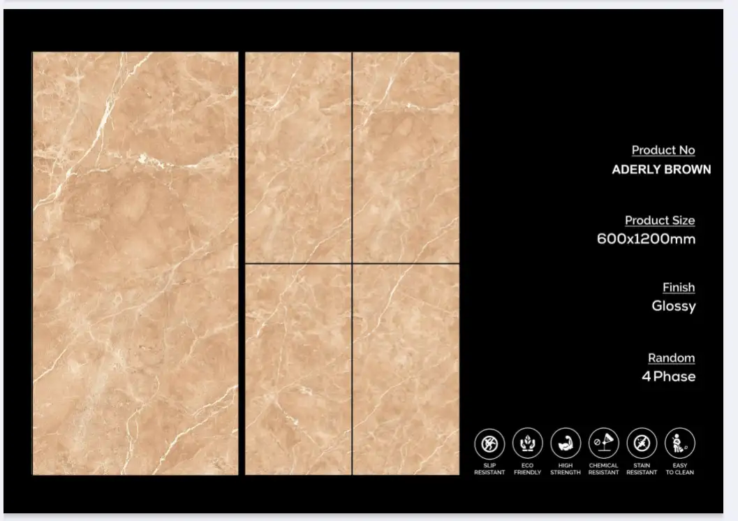This screenshot has width=738, height=521.
Task: Click the Eco Friendly leaf icon
Action: [528, 443]
